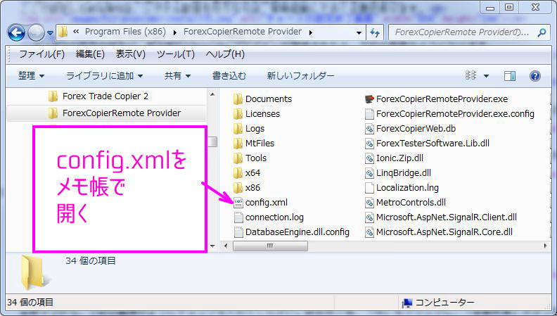
Task: Select the Tools folder
Action: coord(250,158)
